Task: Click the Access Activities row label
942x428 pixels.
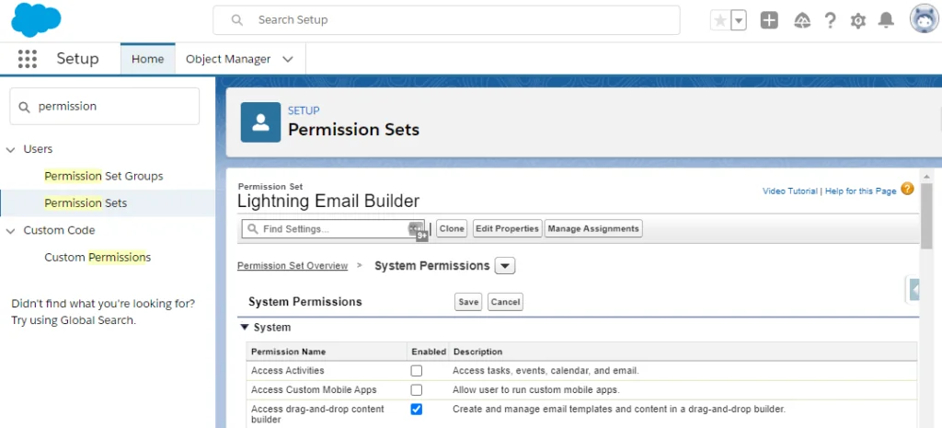Action: point(287,371)
